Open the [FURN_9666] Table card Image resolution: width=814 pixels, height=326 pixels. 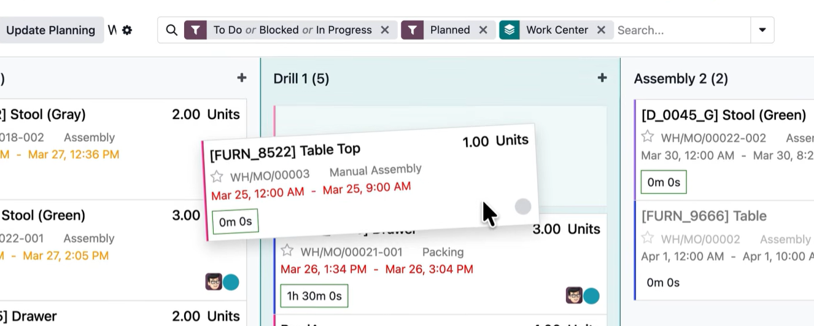[704, 216]
